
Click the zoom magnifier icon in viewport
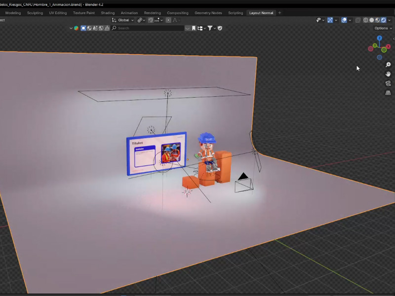388,65
